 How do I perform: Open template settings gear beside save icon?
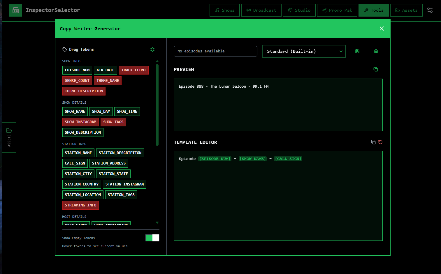pos(376,51)
